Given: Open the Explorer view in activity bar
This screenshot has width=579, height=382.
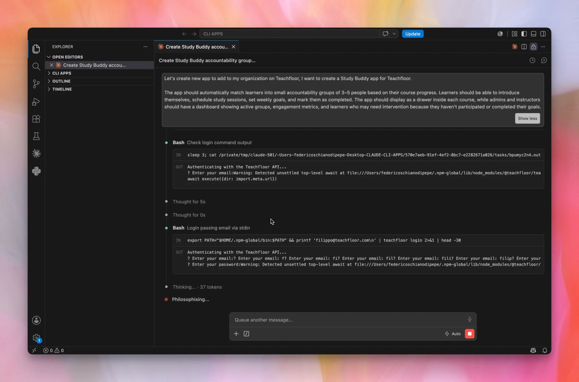Looking at the screenshot, I should (36, 49).
